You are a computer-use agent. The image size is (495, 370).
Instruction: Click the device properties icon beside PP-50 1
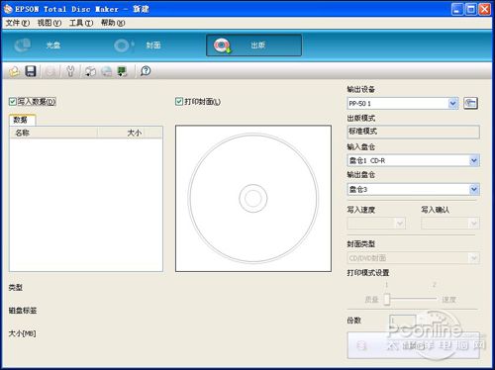[470, 103]
